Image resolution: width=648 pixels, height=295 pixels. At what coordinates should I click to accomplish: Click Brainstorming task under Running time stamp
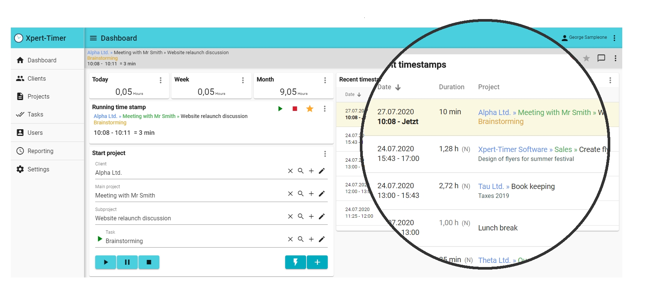110,122
